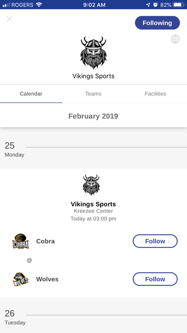Tap the large Vikings Sports logo

(93, 53)
